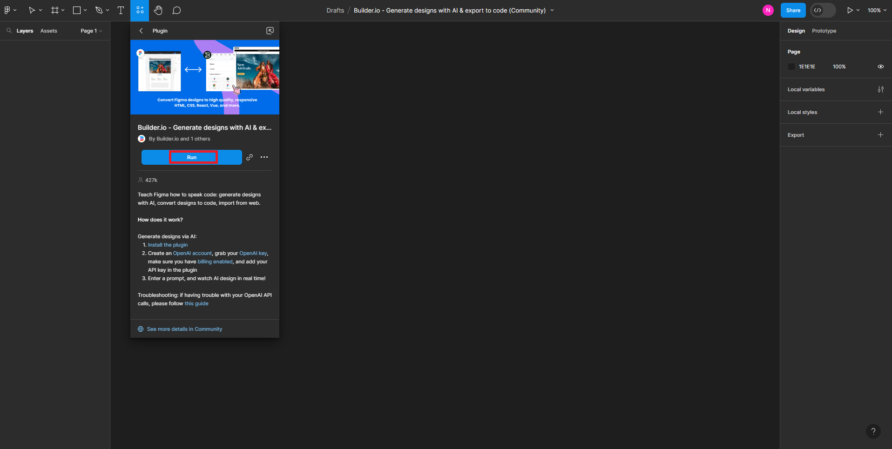Add an Export setting
The height and width of the screenshot is (449, 892).
880,135
